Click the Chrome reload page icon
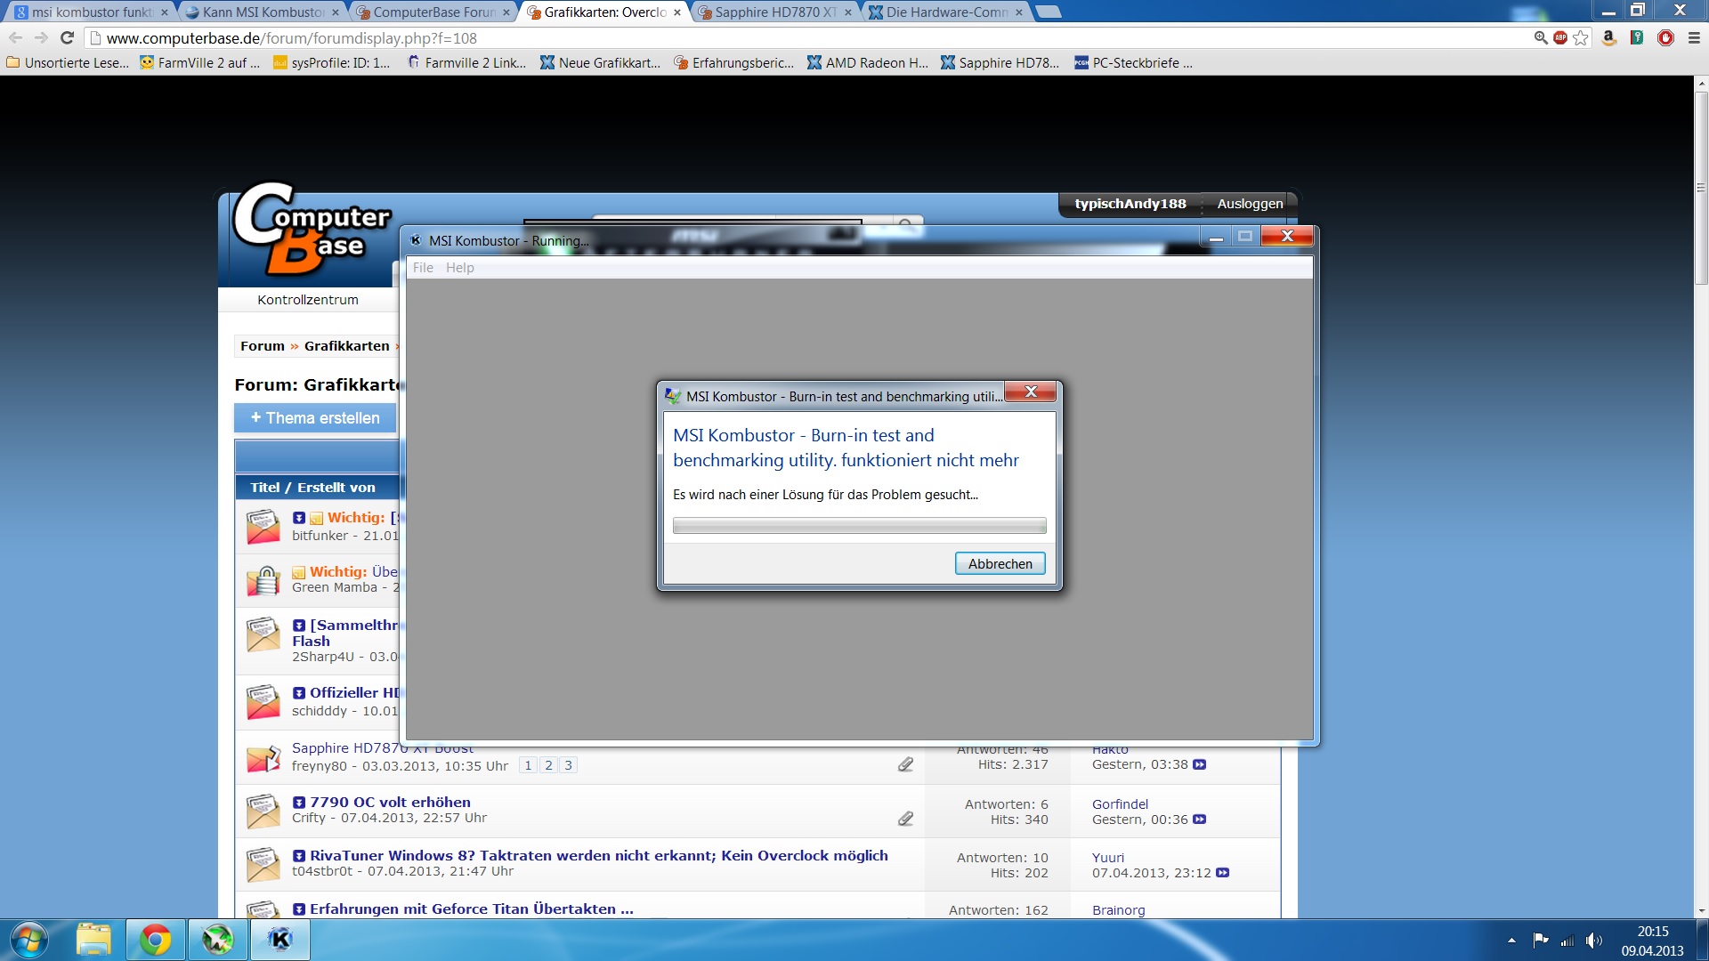The height and width of the screenshot is (961, 1709). (x=67, y=38)
